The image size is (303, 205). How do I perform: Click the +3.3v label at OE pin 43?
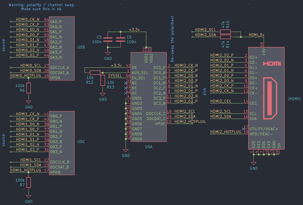click(x=116, y=65)
